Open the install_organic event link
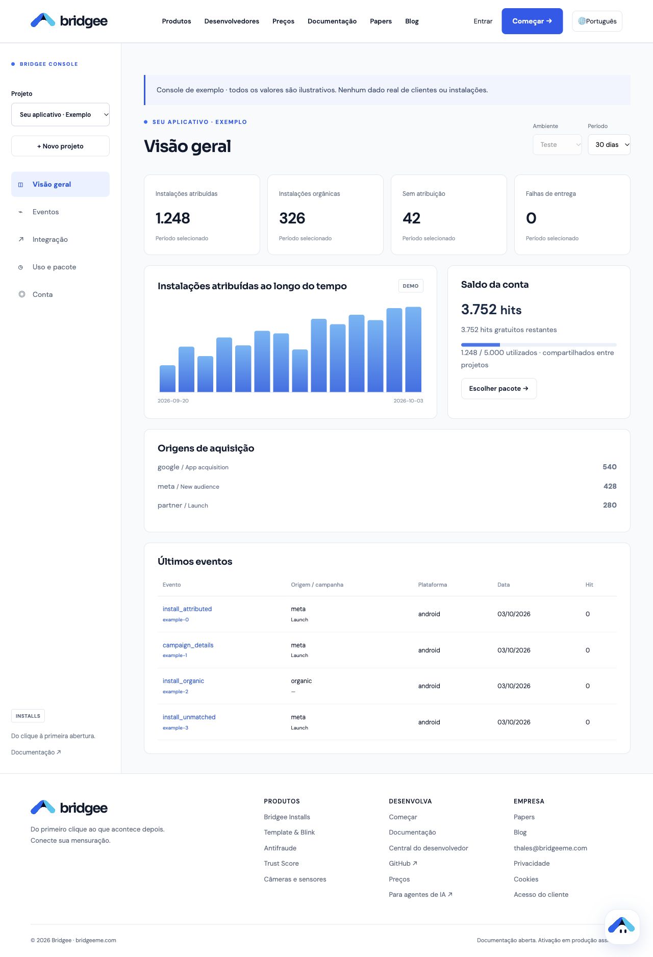653x957 pixels. coord(183,681)
